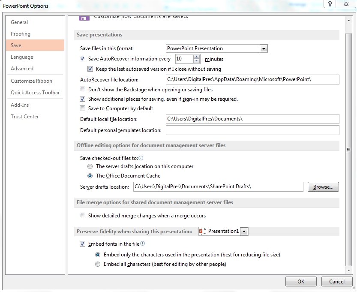357x292 pixels.
Task: Choose Embed all characters option
Action: 98,265
